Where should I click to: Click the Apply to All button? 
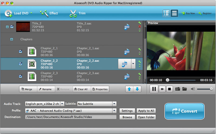point(146,111)
